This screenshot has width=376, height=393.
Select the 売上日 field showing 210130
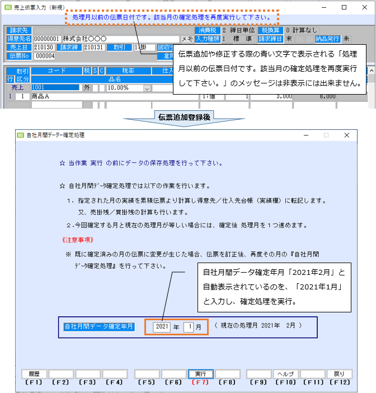[45, 48]
